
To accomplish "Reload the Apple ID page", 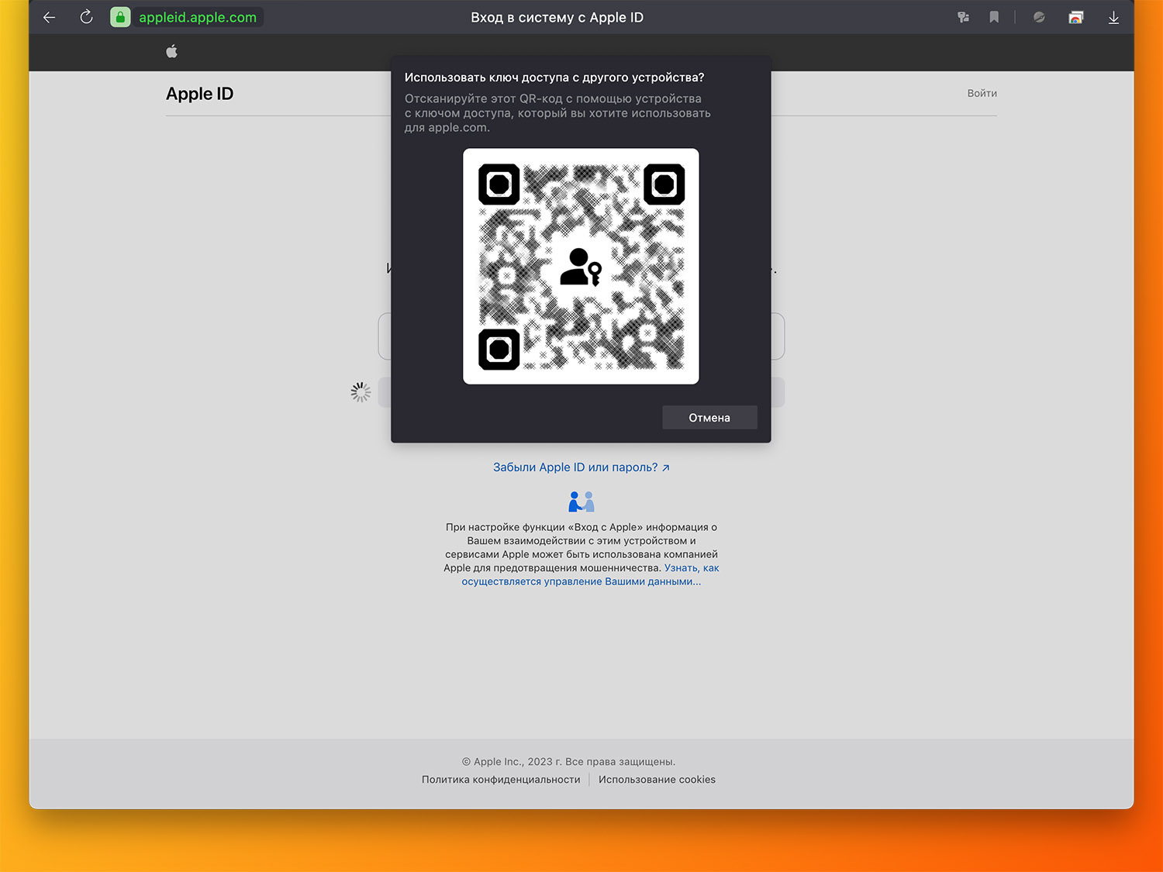I will click(x=86, y=17).
